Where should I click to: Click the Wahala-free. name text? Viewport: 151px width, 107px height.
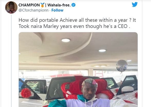[x=59, y=5]
